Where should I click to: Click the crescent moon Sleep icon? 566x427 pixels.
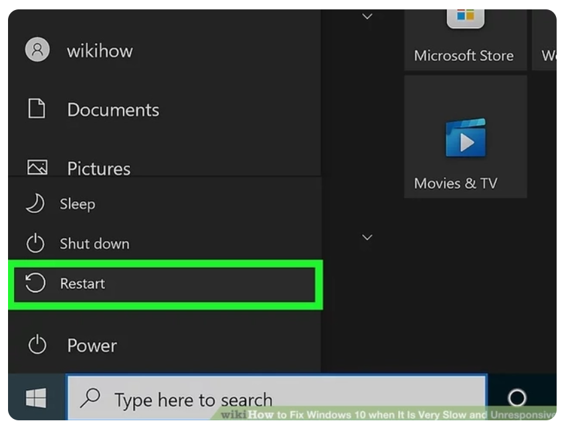(35, 204)
